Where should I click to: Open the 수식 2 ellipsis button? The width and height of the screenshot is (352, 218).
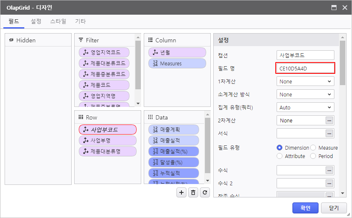point(329,183)
